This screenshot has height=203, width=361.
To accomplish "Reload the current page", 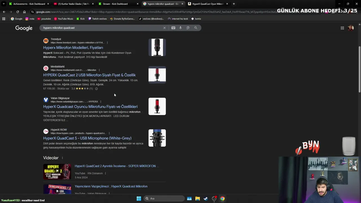I will pos(17,12).
